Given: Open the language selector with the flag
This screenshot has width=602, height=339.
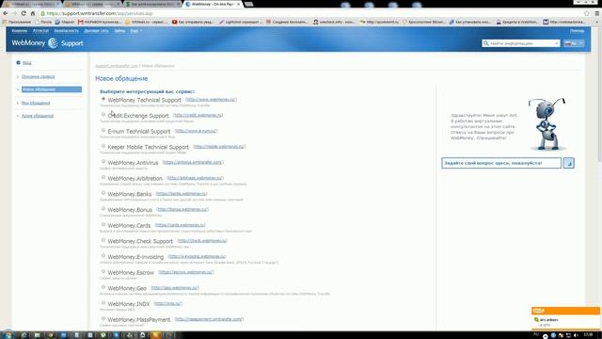Looking at the screenshot, I should coord(574,43).
